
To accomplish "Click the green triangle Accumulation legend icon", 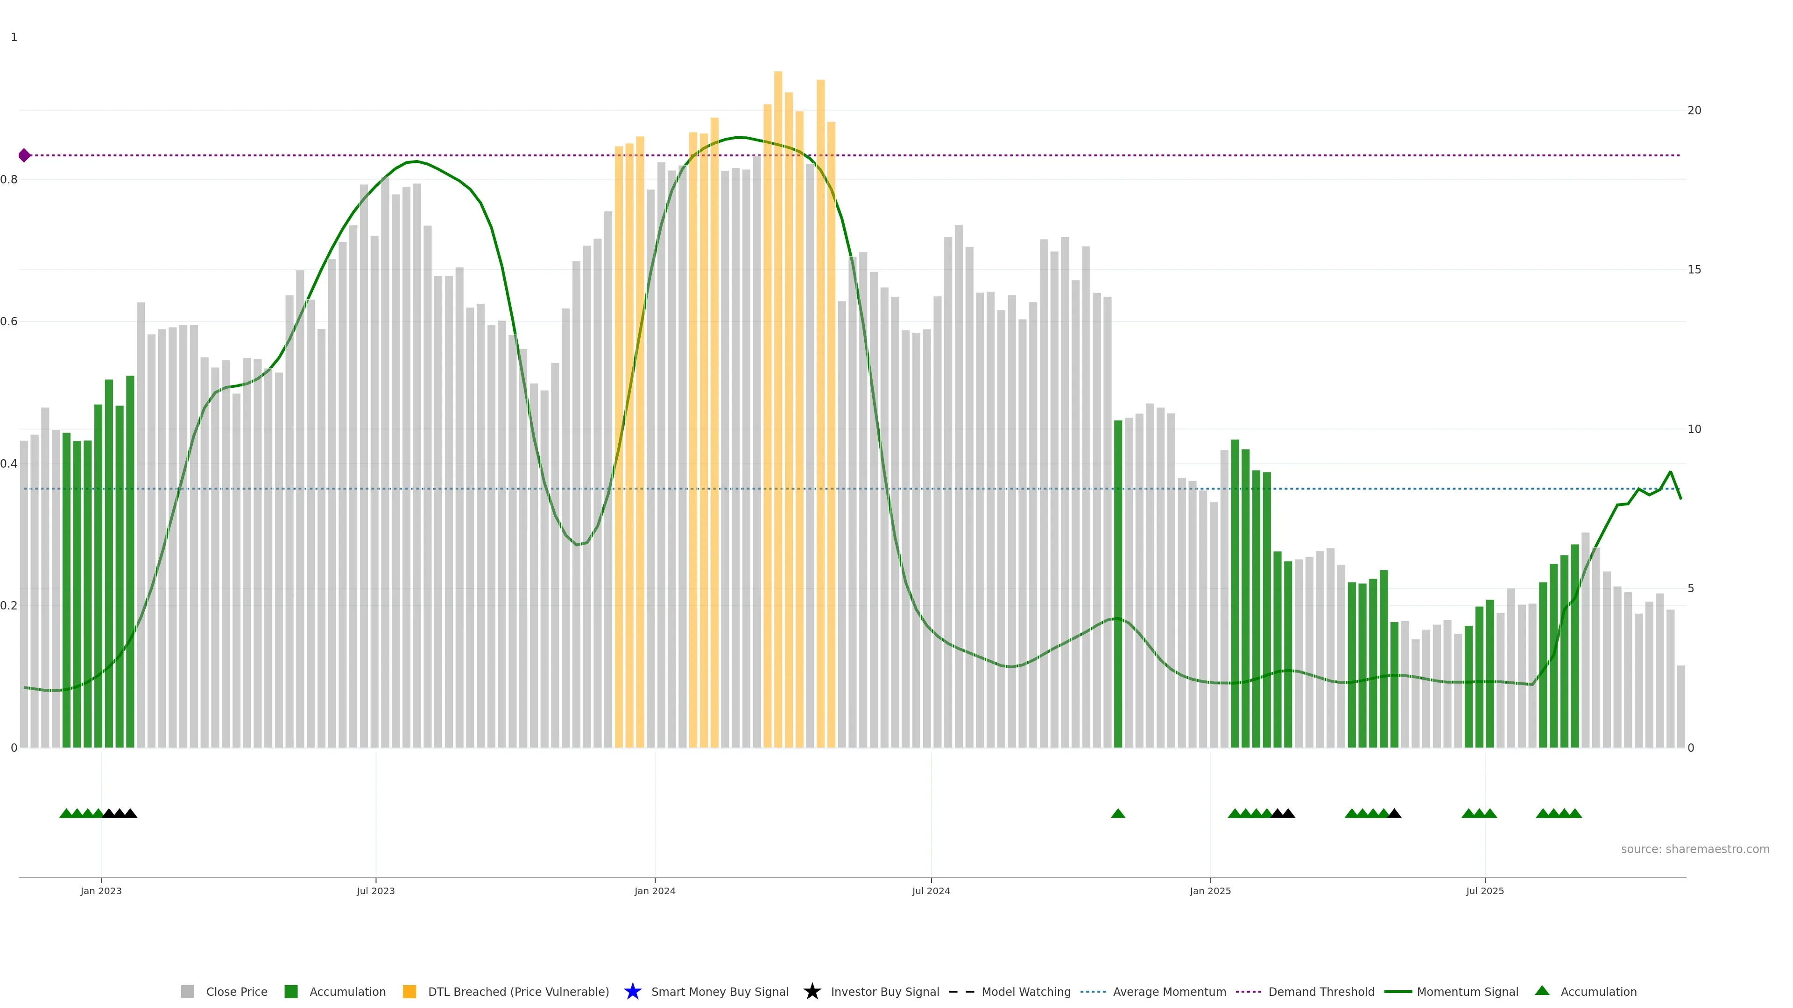I will coord(1542,991).
